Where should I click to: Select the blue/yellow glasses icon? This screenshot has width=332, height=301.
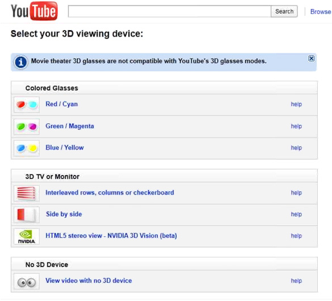(x=27, y=148)
